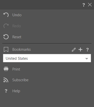Viewport: 94px width, 107px height.
Task: Choose the Print text option
Action: pos(16,69)
